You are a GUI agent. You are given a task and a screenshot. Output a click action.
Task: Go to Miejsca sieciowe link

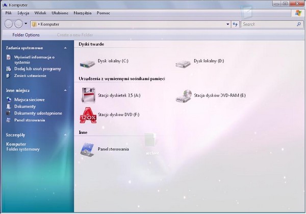[29, 100]
